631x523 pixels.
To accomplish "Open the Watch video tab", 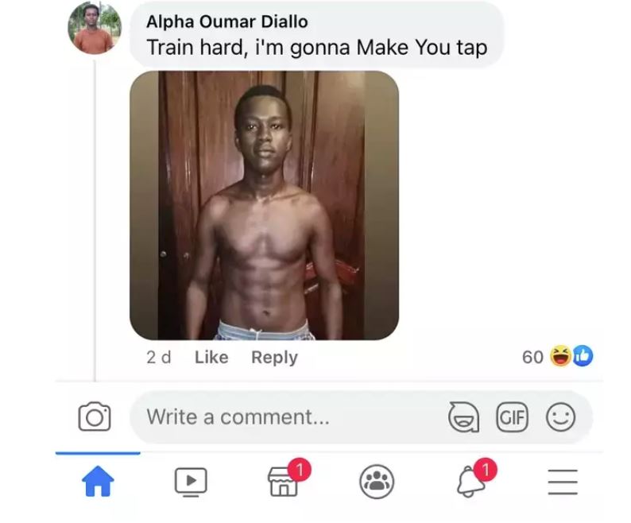I will 191,482.
